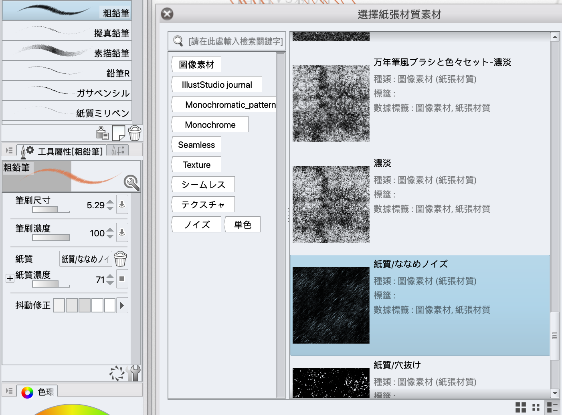Image resolution: width=562 pixels, height=415 pixels.
Task: Adjust the 紙質濃度 slider
Action: click(51, 284)
